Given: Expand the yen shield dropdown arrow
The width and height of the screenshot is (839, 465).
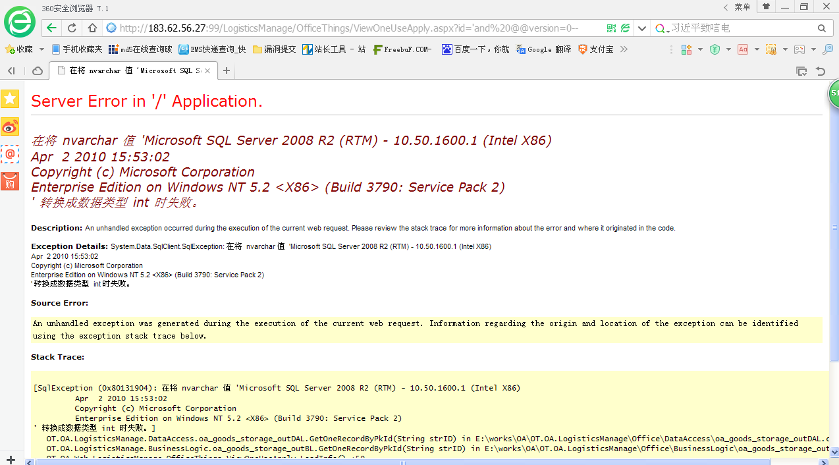Looking at the screenshot, I should pyautogui.click(x=728, y=49).
